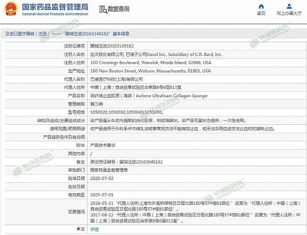Click registration number 国械注进20163140162 value
Viewport: 307px width, 235px height.
click(x=112, y=46)
